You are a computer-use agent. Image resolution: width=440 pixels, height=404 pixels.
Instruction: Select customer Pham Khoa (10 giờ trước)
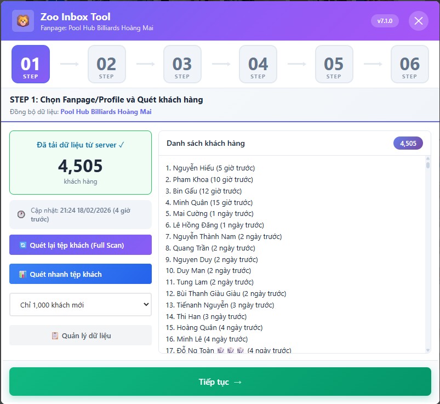tap(209, 179)
